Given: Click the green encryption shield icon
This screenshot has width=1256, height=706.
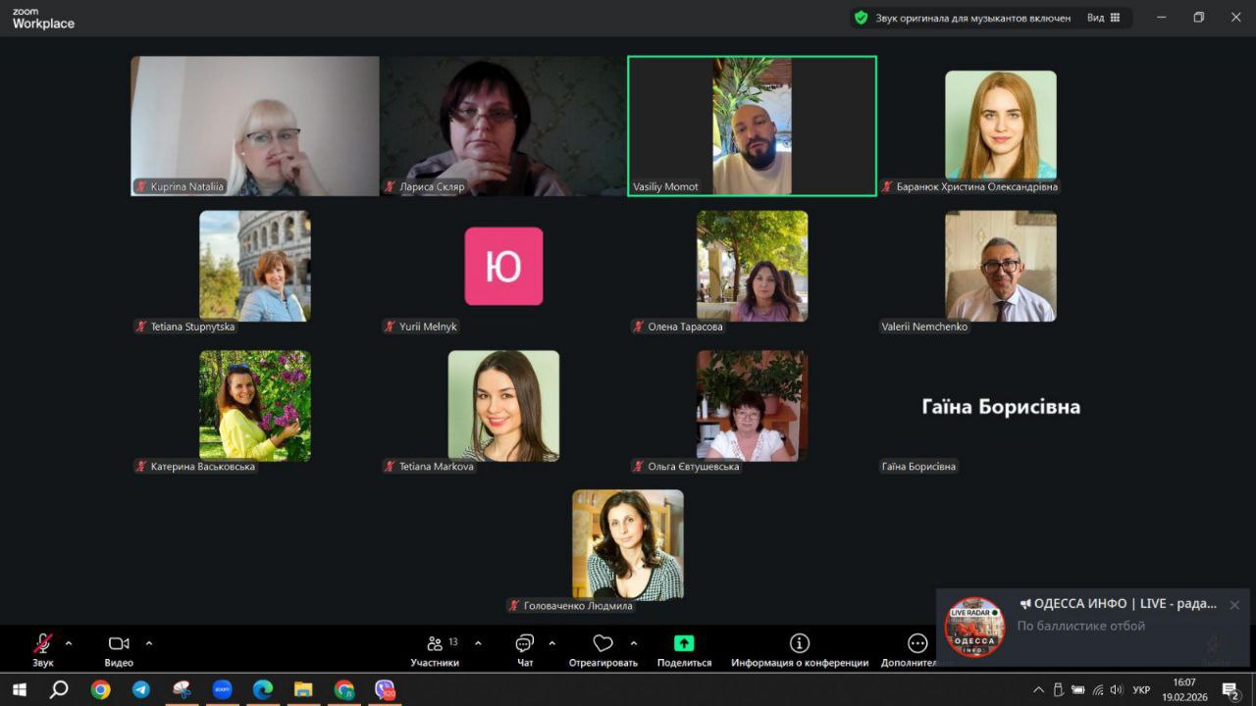Looking at the screenshot, I should (x=861, y=18).
